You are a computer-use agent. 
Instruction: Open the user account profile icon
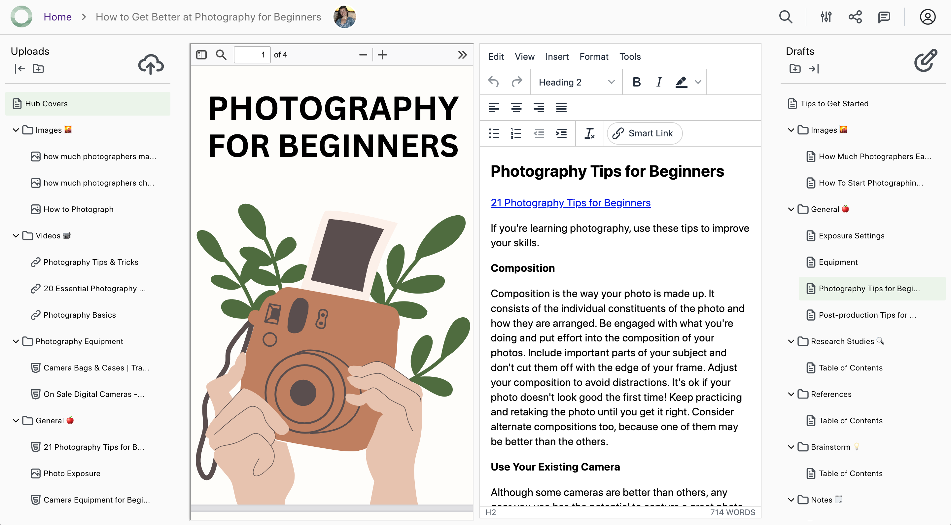coord(927,17)
